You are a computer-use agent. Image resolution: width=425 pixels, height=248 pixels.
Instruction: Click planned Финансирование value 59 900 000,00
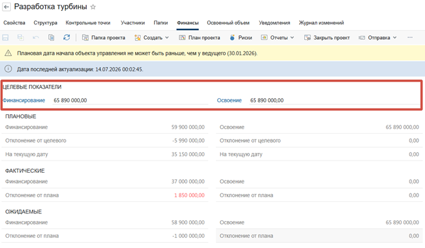coord(188,127)
